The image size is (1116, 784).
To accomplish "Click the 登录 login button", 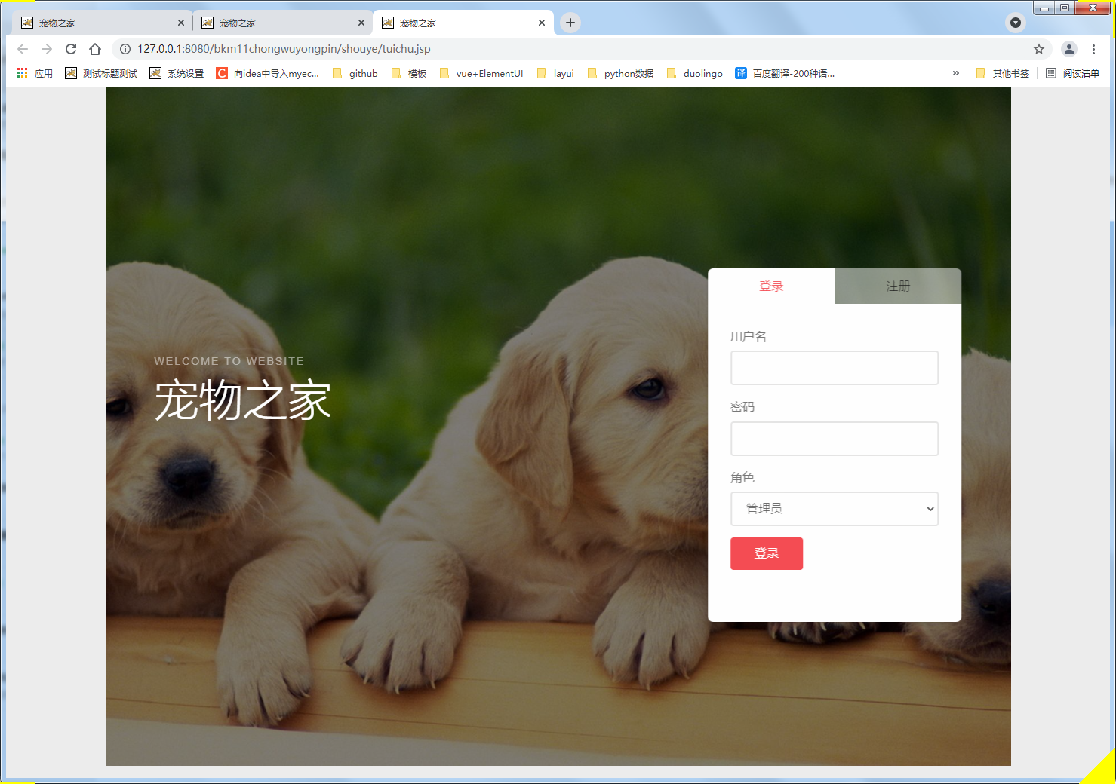I will [766, 553].
